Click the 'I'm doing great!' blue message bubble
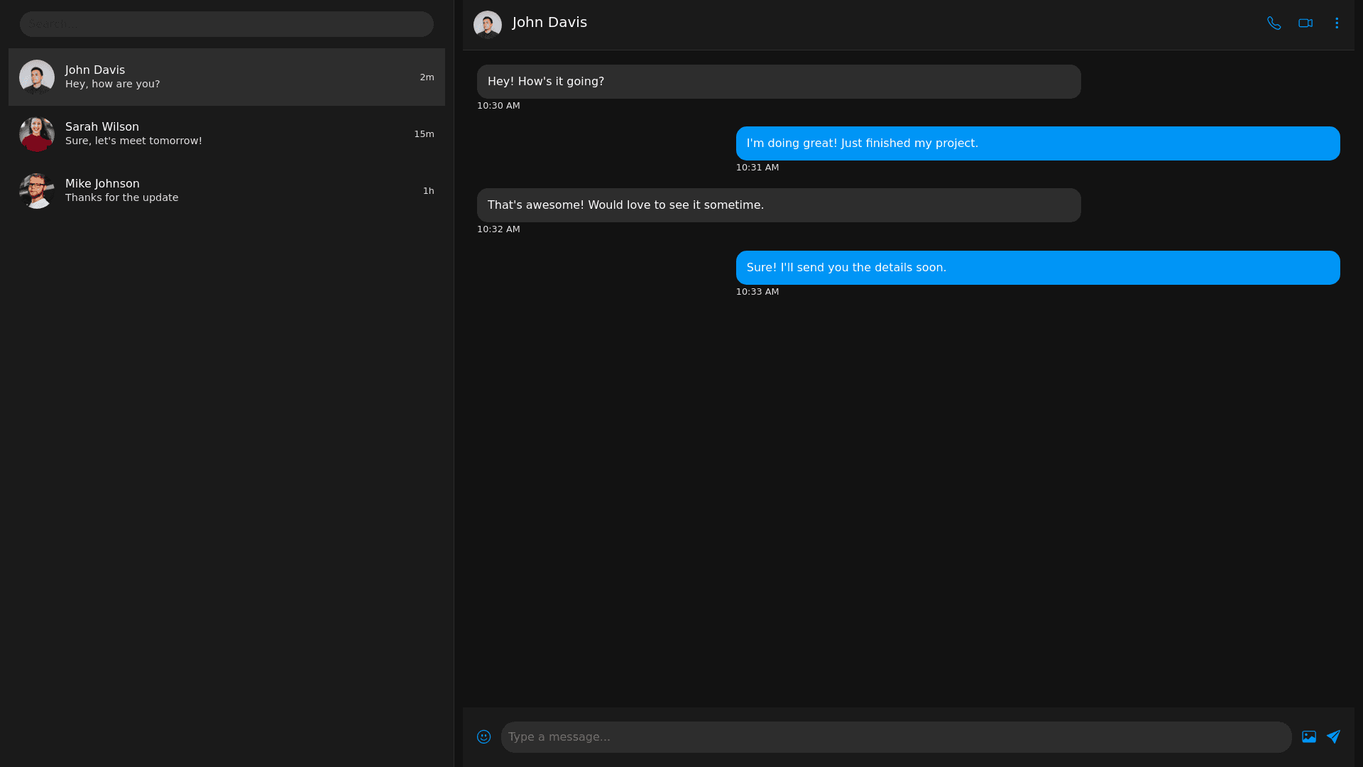This screenshot has width=1363, height=767. (x=1037, y=143)
